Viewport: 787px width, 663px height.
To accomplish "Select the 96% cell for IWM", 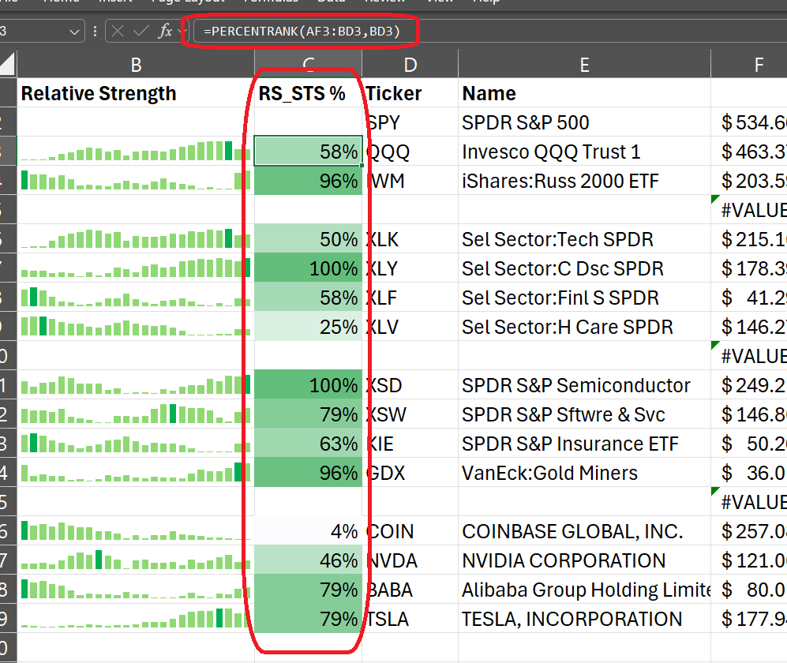I will pyautogui.click(x=308, y=180).
